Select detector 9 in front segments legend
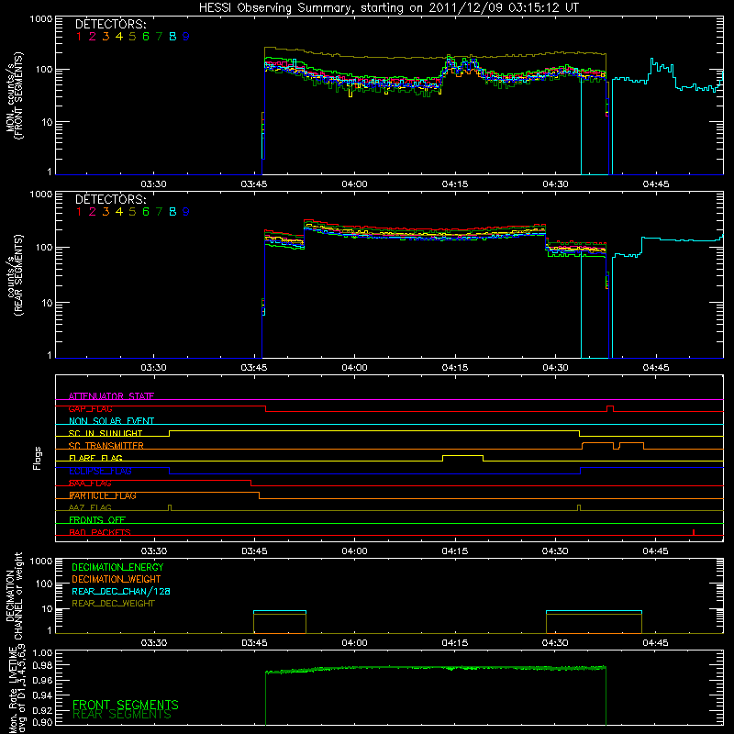 [x=186, y=37]
